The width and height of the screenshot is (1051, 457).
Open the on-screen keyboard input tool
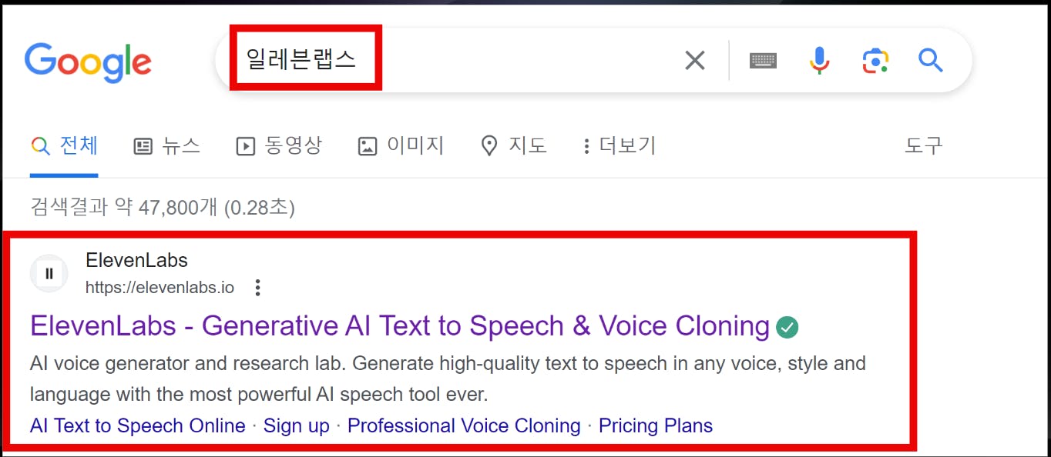pyautogui.click(x=763, y=60)
